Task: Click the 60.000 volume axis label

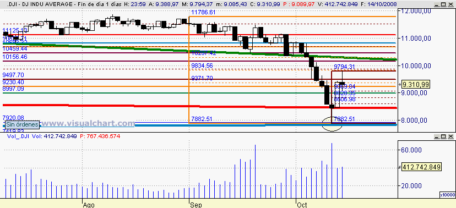Action: click(411, 150)
